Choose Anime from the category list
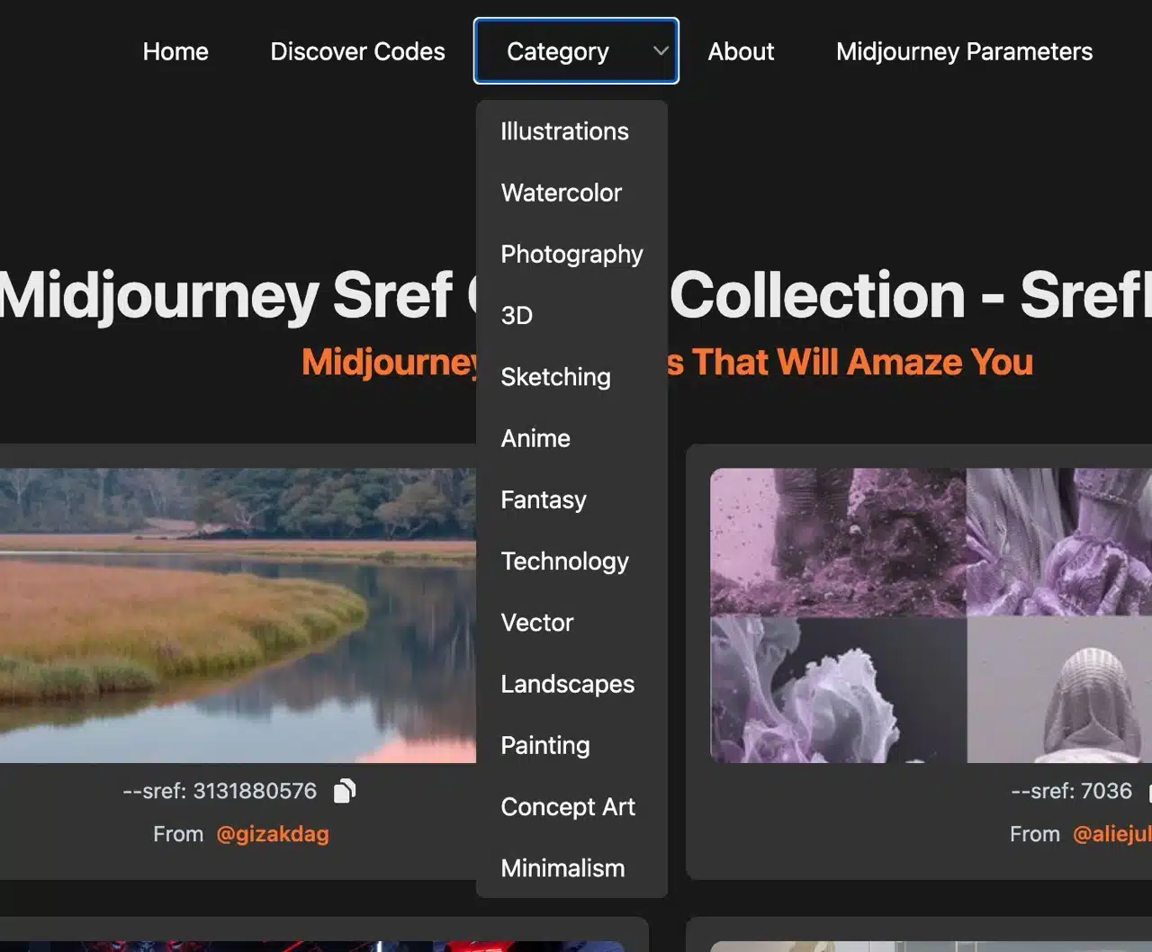This screenshot has height=952, width=1152. click(535, 438)
